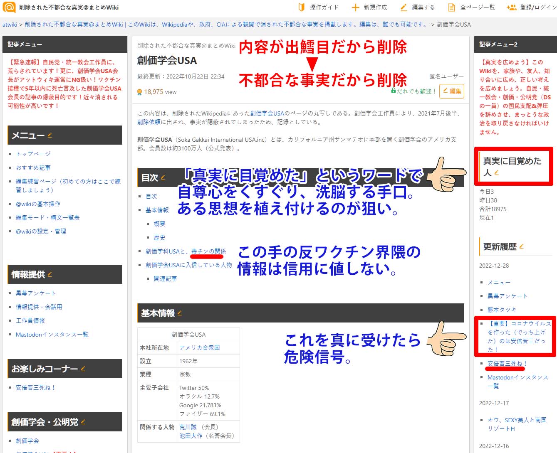Viewport: 557px width, 453px height.
Task: Jump to 関連記事 section
Action: coord(166,278)
